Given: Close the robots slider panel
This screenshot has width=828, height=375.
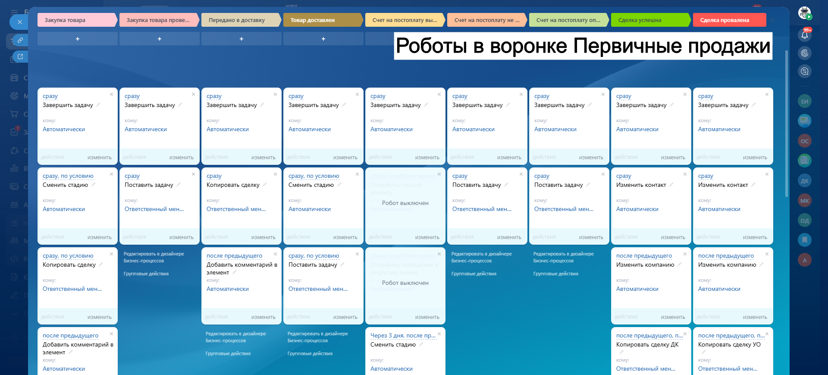Looking at the screenshot, I should coord(19,22).
